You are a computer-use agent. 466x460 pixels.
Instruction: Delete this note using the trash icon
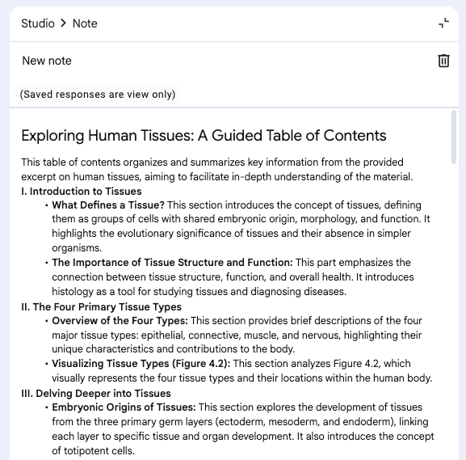click(443, 61)
